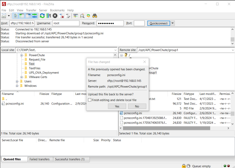Open the View menu
235x168 pixels.
tap(20, 10)
